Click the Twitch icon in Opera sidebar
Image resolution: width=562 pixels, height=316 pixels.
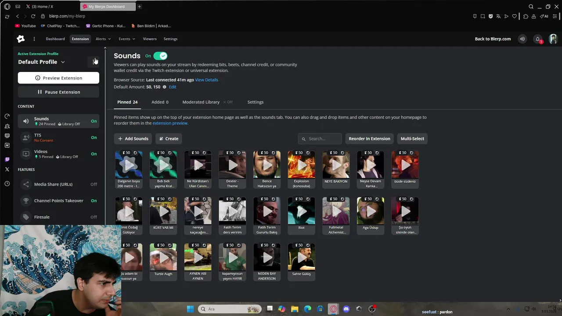click(7, 159)
